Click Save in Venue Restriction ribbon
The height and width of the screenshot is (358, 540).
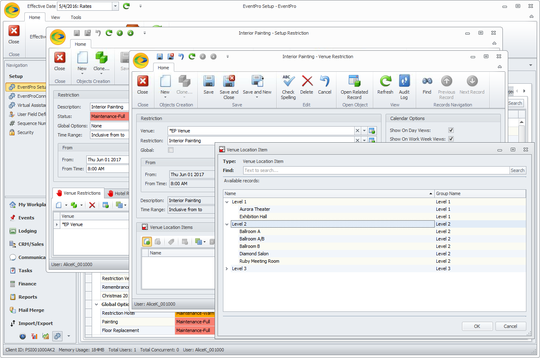[208, 85]
